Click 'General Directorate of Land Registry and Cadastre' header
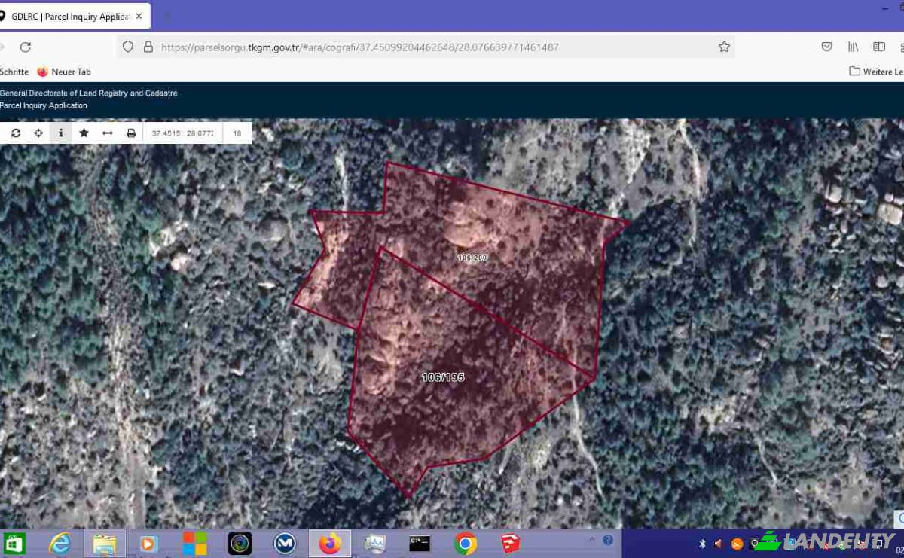The height and width of the screenshot is (558, 904). [x=89, y=93]
